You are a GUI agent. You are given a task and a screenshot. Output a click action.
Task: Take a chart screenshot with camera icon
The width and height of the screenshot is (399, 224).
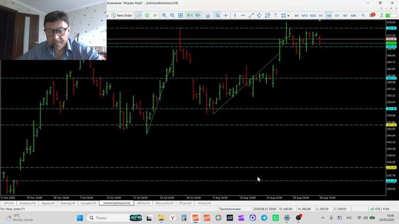pos(208,16)
